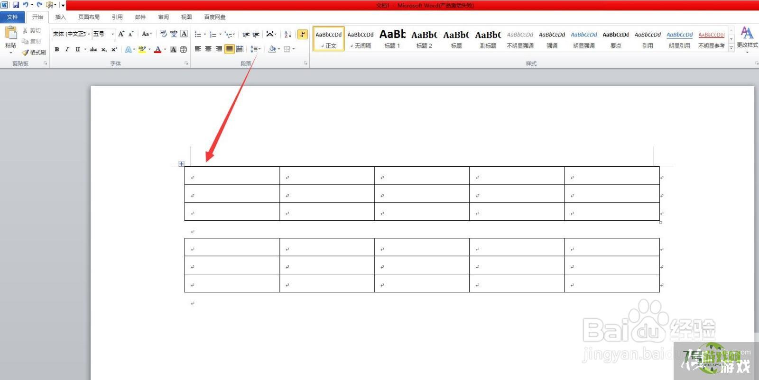
Task: Toggle Italic formatting
Action: point(67,49)
